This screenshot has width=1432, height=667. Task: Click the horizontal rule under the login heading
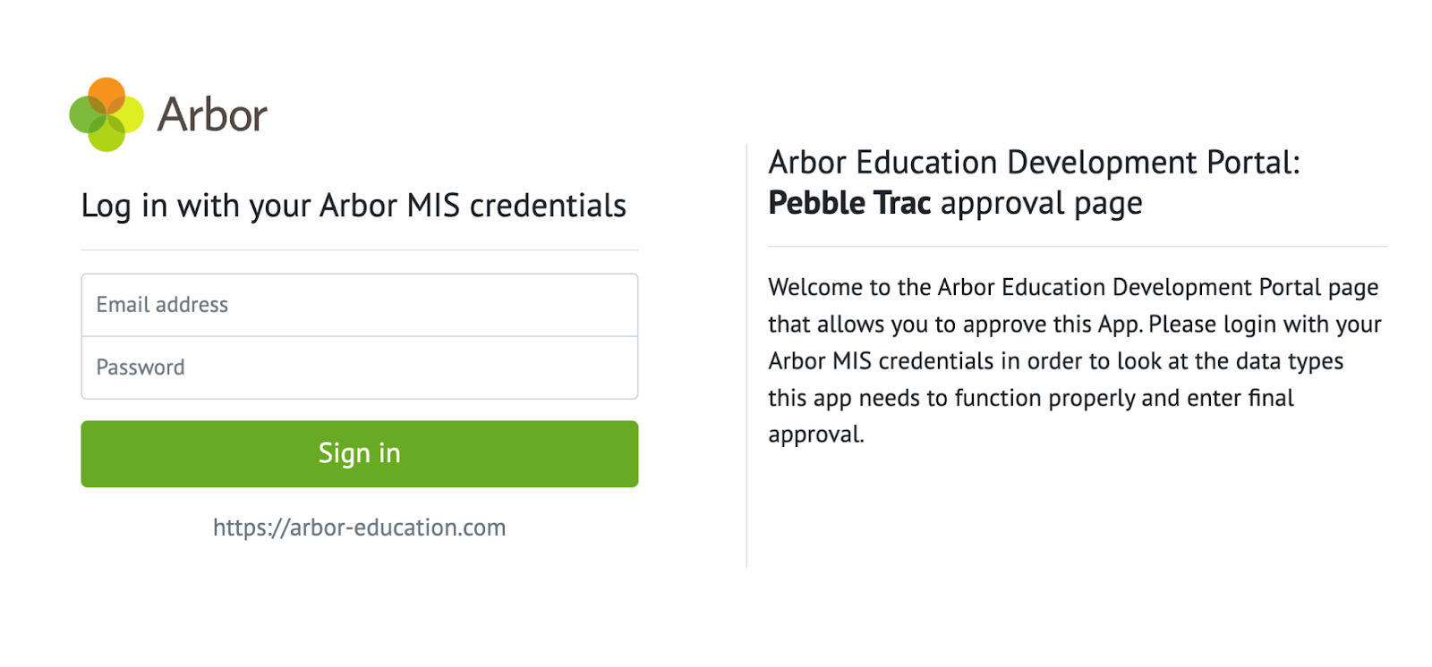tap(359, 249)
